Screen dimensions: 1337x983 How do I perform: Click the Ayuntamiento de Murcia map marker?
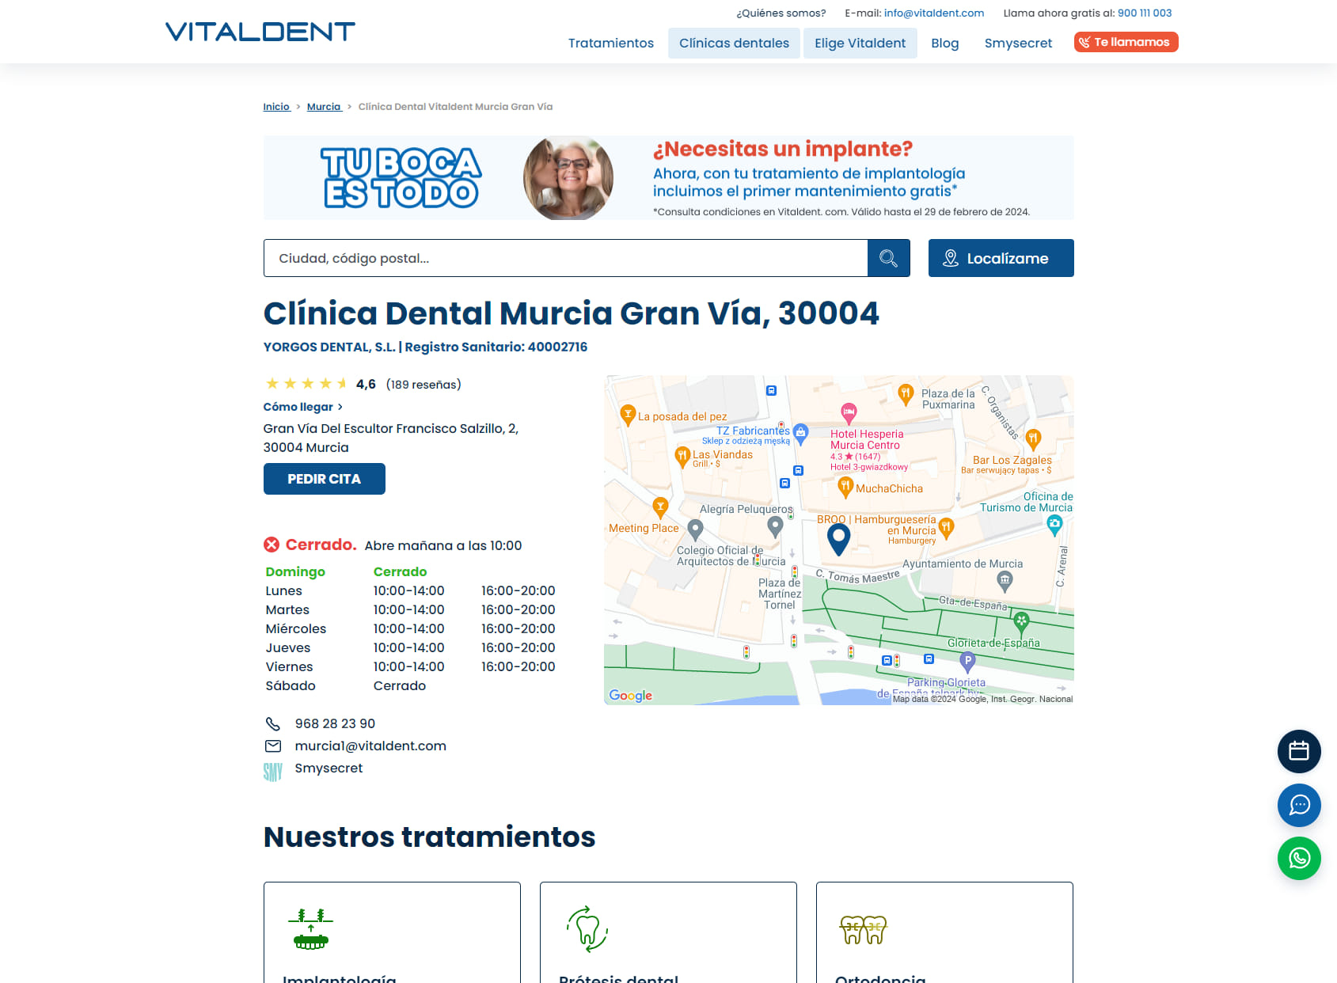point(1005,582)
